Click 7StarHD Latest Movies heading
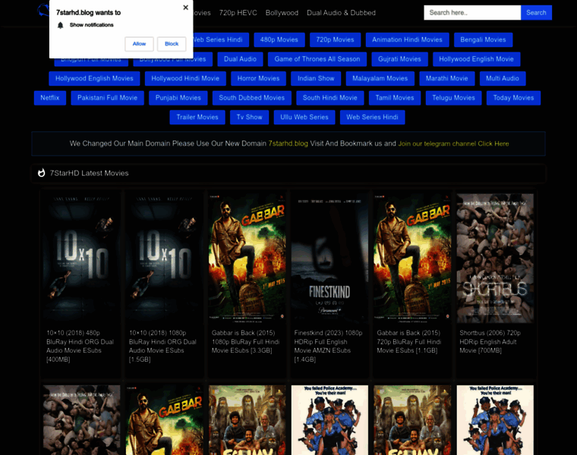 [x=89, y=173]
